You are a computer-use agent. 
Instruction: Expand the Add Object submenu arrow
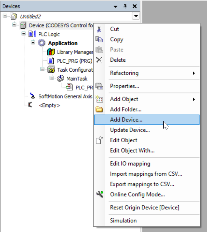[x=194, y=99]
